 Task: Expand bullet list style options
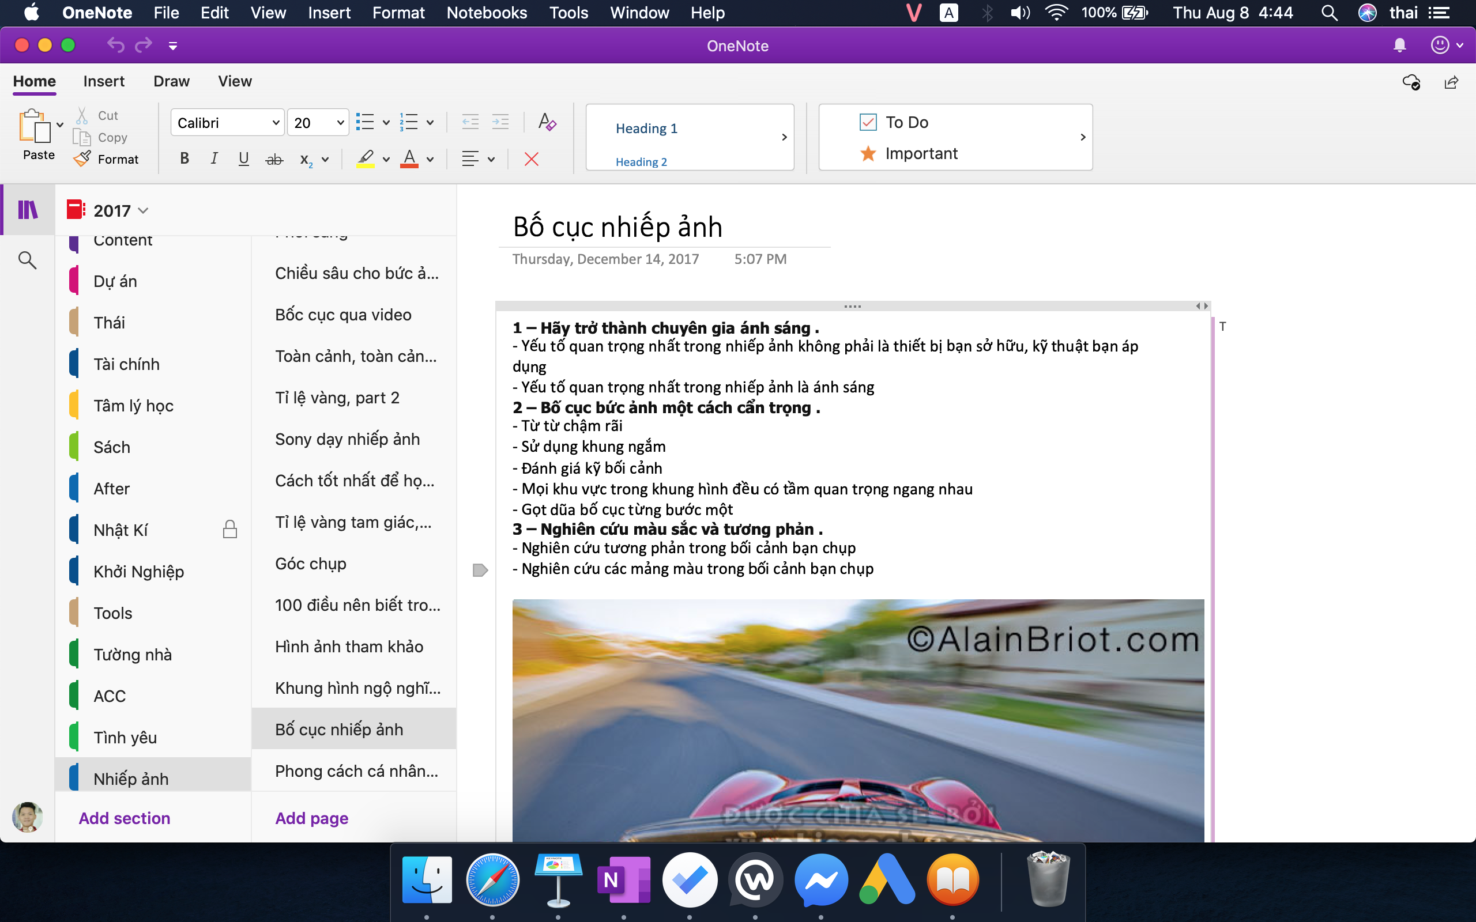click(386, 123)
